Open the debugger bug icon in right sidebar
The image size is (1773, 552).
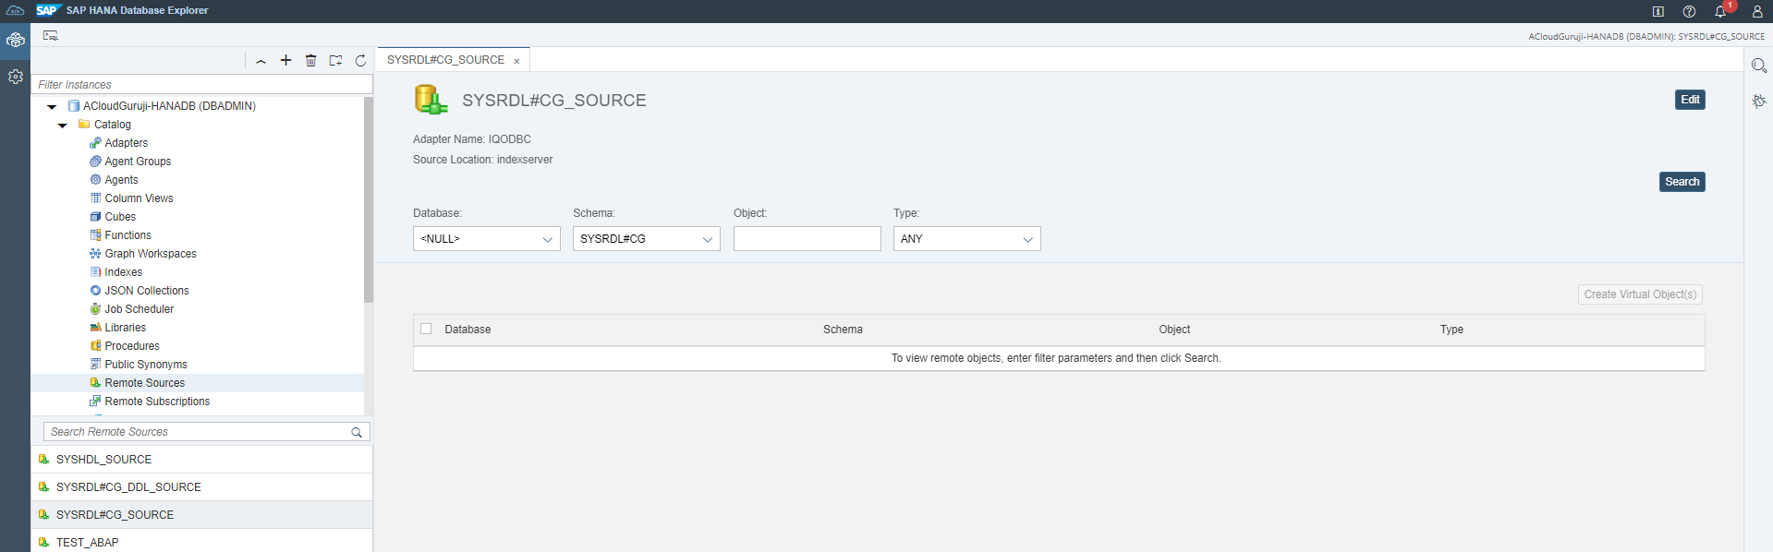tap(1759, 101)
